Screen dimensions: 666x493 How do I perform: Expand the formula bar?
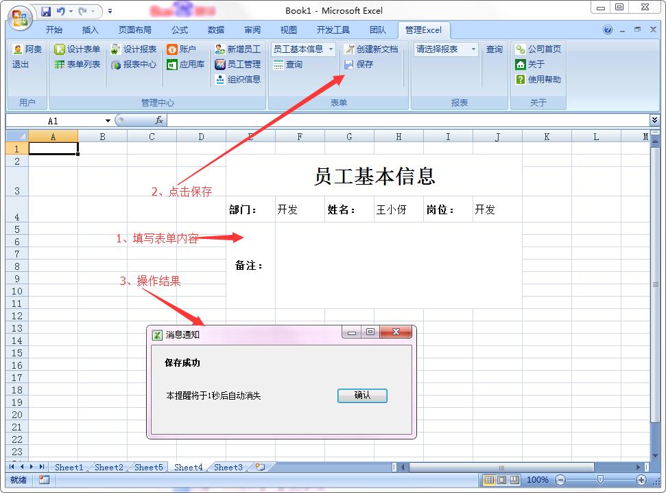[x=654, y=120]
